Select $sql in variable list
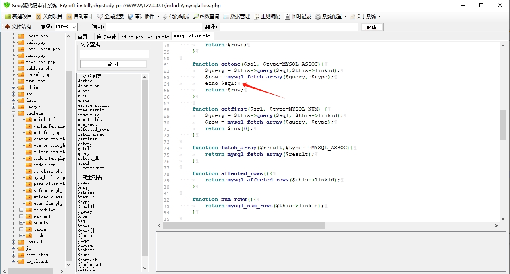This screenshot has width=510, height=274. pos(82,221)
